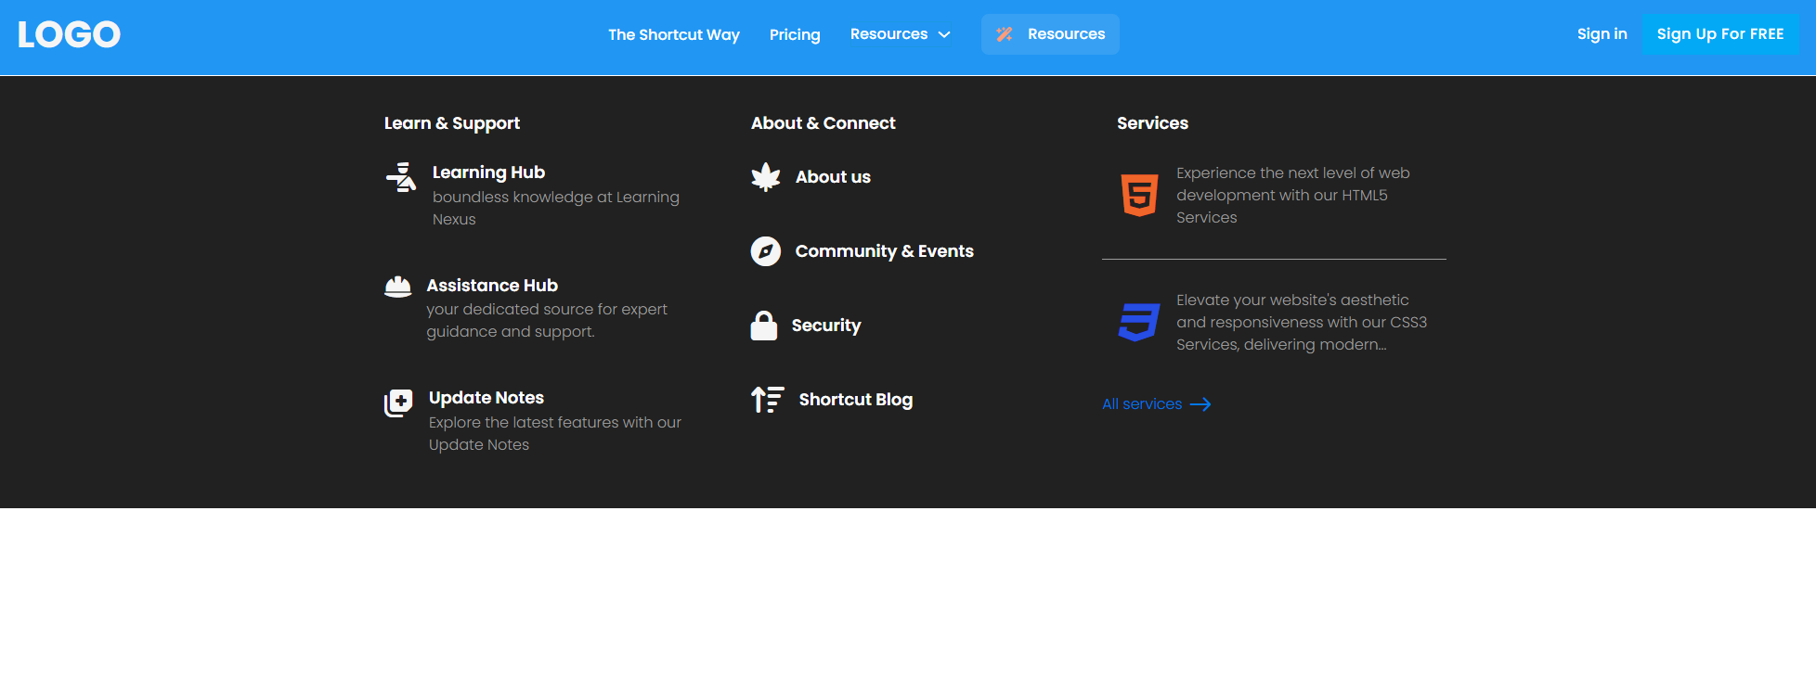This screenshot has width=1816, height=690.
Task: Click the LOGO in the header
Action: [x=69, y=34]
